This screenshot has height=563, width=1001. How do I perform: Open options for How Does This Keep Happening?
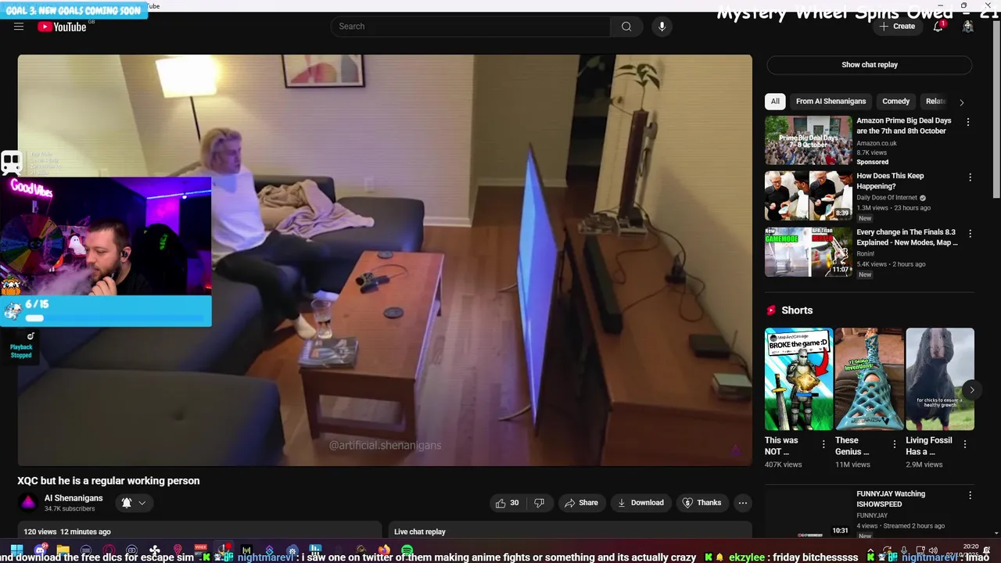(970, 178)
